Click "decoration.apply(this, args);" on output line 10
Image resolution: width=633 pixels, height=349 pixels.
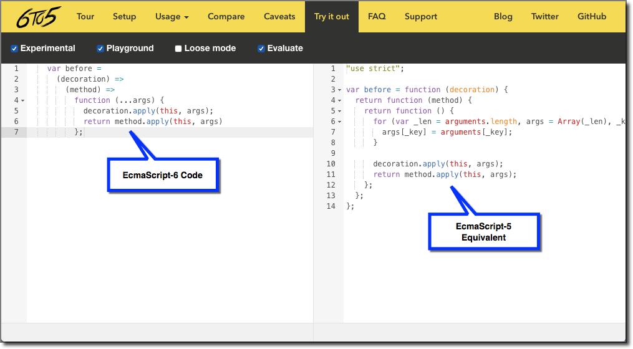(x=438, y=164)
